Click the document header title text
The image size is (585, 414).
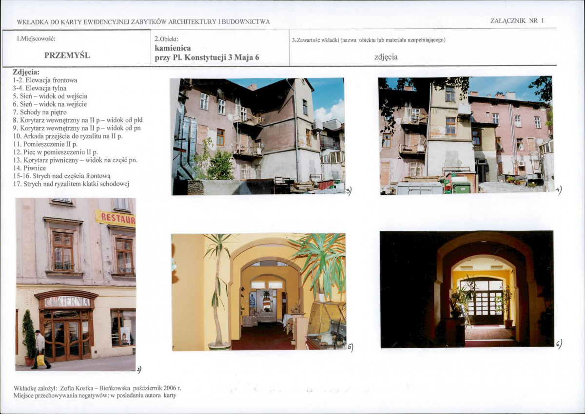[143, 22]
